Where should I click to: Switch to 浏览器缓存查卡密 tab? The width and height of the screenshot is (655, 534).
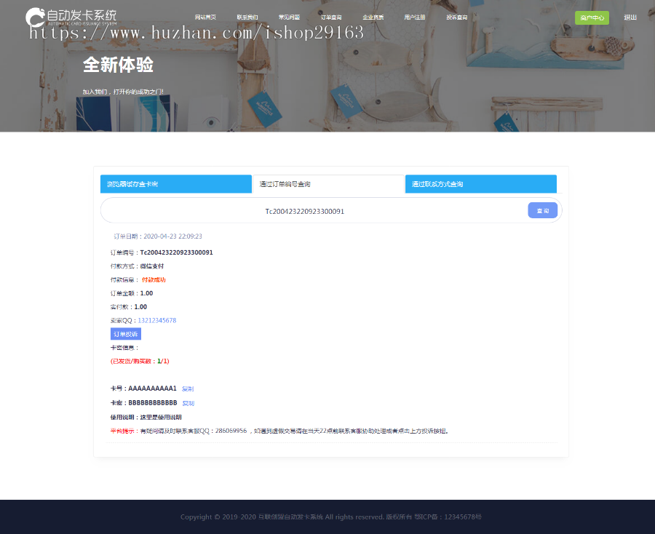point(175,184)
